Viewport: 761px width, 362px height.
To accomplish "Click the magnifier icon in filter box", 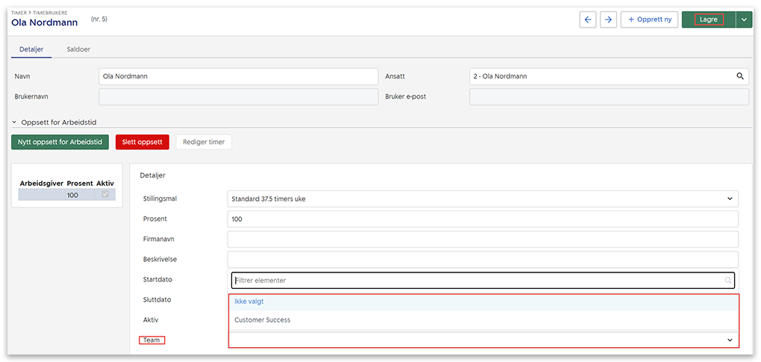I will pos(728,281).
